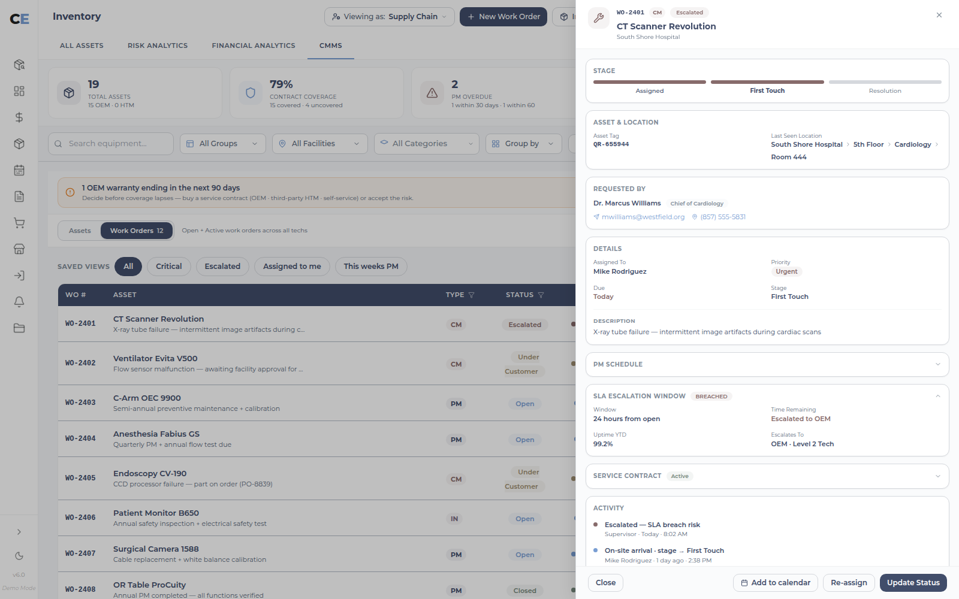Open the dollar sign financial sidebar icon

point(19,117)
